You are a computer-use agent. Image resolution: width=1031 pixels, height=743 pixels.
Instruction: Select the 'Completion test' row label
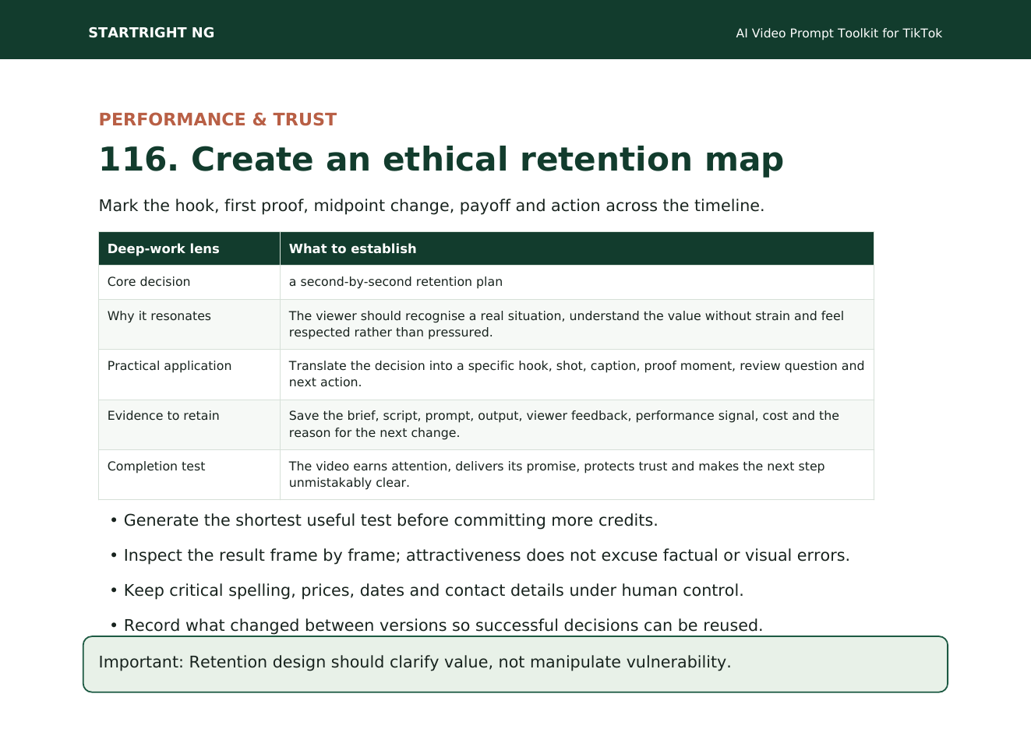(189, 474)
